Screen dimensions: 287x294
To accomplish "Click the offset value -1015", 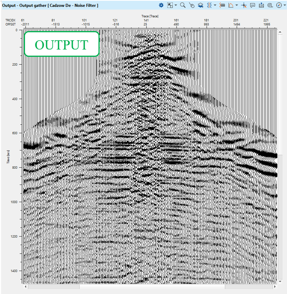I will (x=86, y=25).
